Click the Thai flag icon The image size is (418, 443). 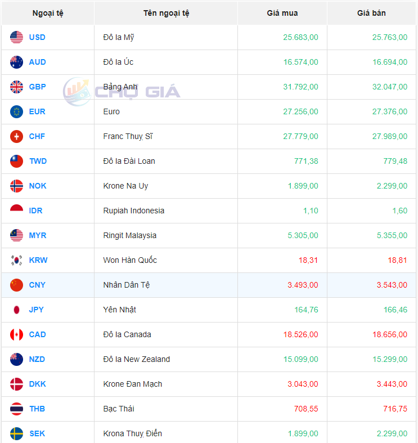(16, 409)
